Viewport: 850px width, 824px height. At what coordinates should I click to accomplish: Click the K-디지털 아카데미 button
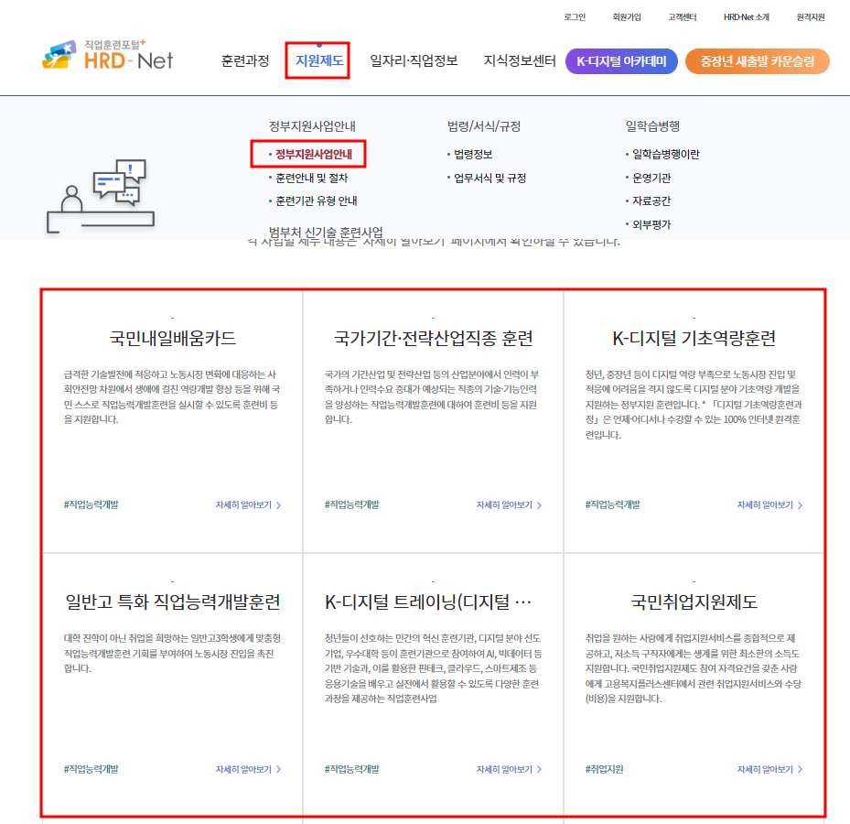[621, 61]
